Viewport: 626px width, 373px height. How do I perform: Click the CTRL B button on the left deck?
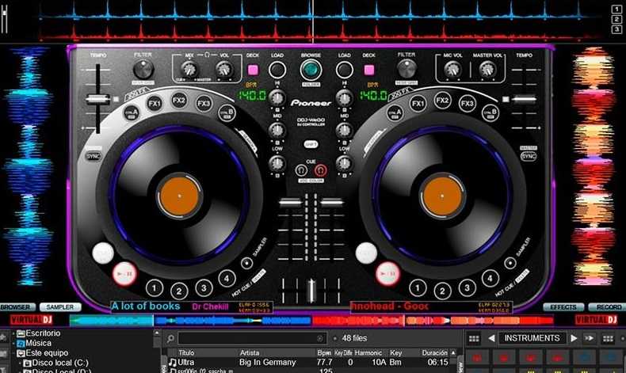pos(227,113)
